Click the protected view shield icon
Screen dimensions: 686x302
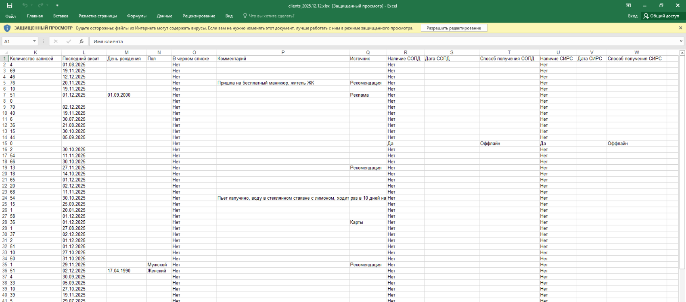7,28
